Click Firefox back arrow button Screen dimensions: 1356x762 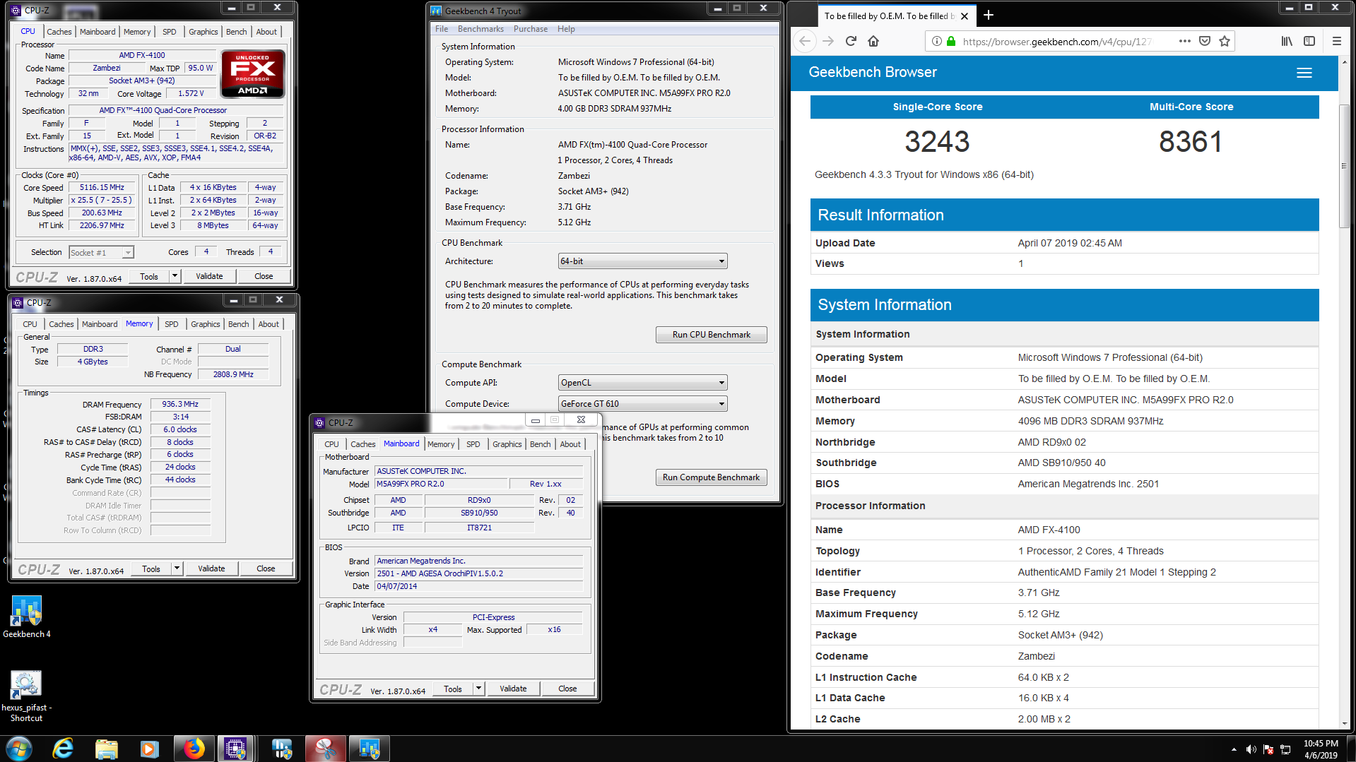click(x=806, y=41)
